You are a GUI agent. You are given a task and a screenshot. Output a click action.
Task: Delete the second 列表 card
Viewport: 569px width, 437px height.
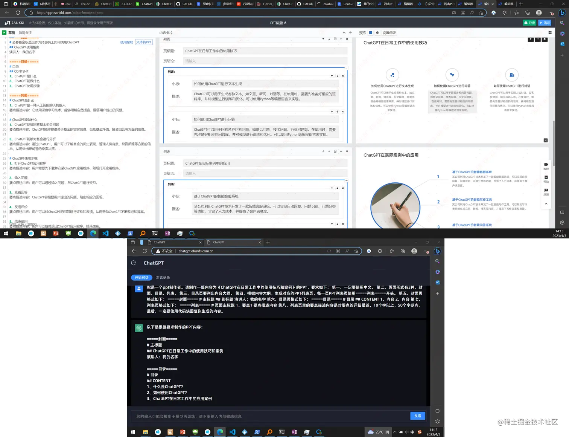click(x=347, y=151)
